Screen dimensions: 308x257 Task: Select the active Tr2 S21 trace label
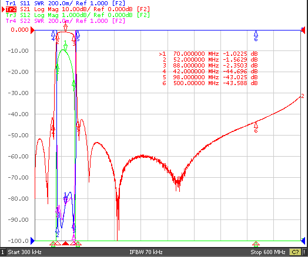pos(78,9)
